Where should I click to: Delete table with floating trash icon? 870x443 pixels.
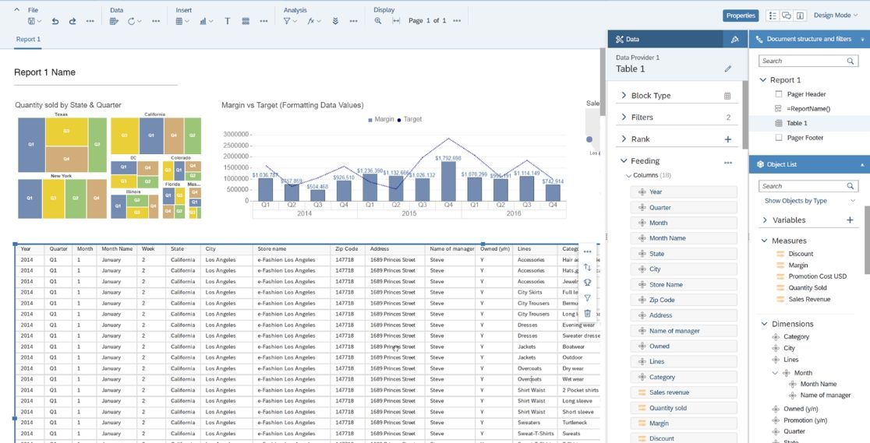[x=588, y=313]
